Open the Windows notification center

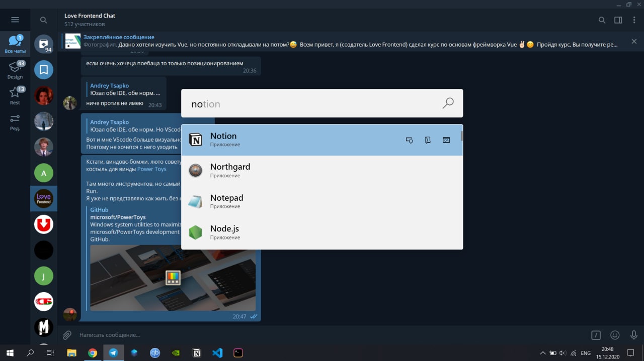[x=630, y=353]
